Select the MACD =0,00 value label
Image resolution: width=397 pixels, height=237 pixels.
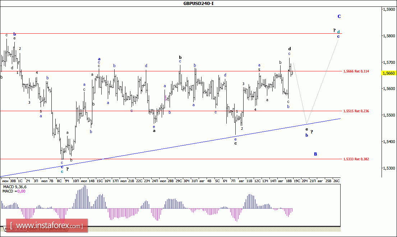pos(14,191)
